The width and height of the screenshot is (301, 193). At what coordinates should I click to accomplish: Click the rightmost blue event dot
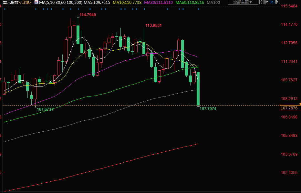coord(198,9)
